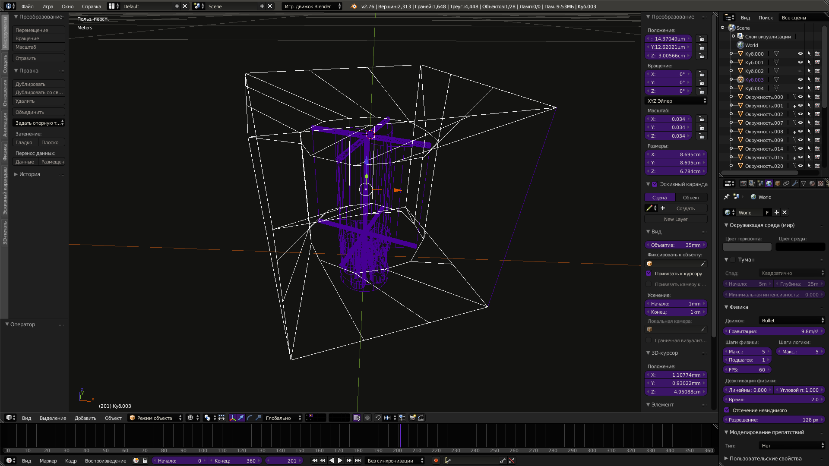The height and width of the screenshot is (466, 829).
Task: Click the Конец frame field in the timeline
Action: point(236,460)
